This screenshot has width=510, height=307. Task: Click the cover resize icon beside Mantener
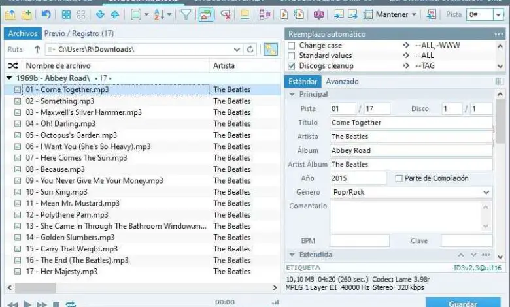coord(368,14)
